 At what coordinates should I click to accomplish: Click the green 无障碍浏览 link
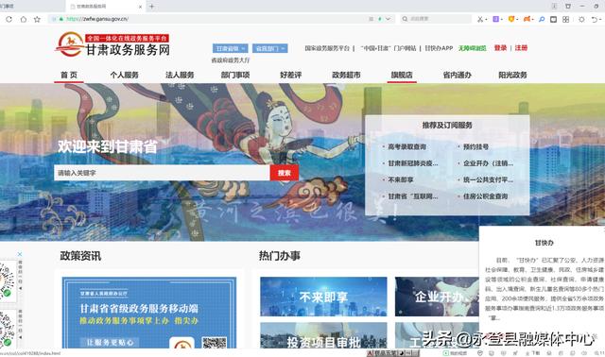473,48
